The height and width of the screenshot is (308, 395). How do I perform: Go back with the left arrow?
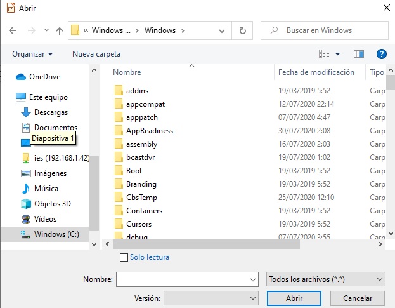click(x=13, y=30)
